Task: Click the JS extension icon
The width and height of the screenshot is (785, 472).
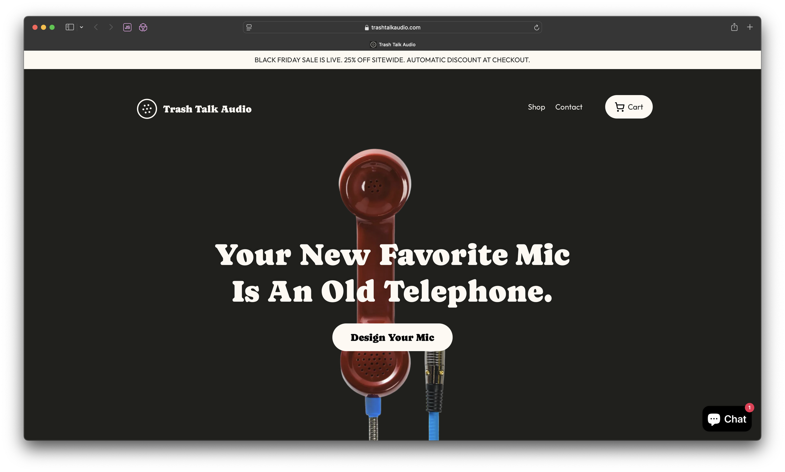Action: click(127, 27)
